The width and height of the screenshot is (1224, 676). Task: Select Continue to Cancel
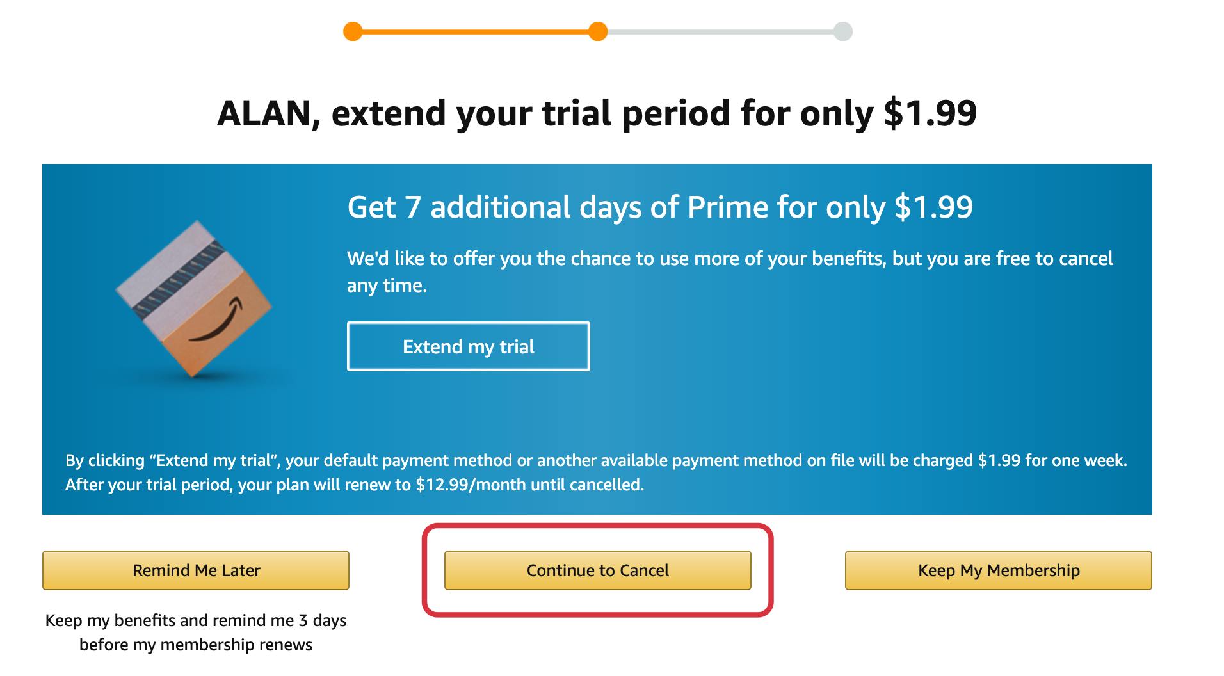click(x=598, y=570)
